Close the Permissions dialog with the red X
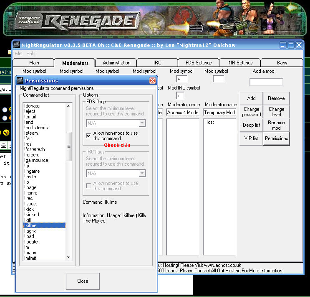310x297 pixels. (x=152, y=80)
